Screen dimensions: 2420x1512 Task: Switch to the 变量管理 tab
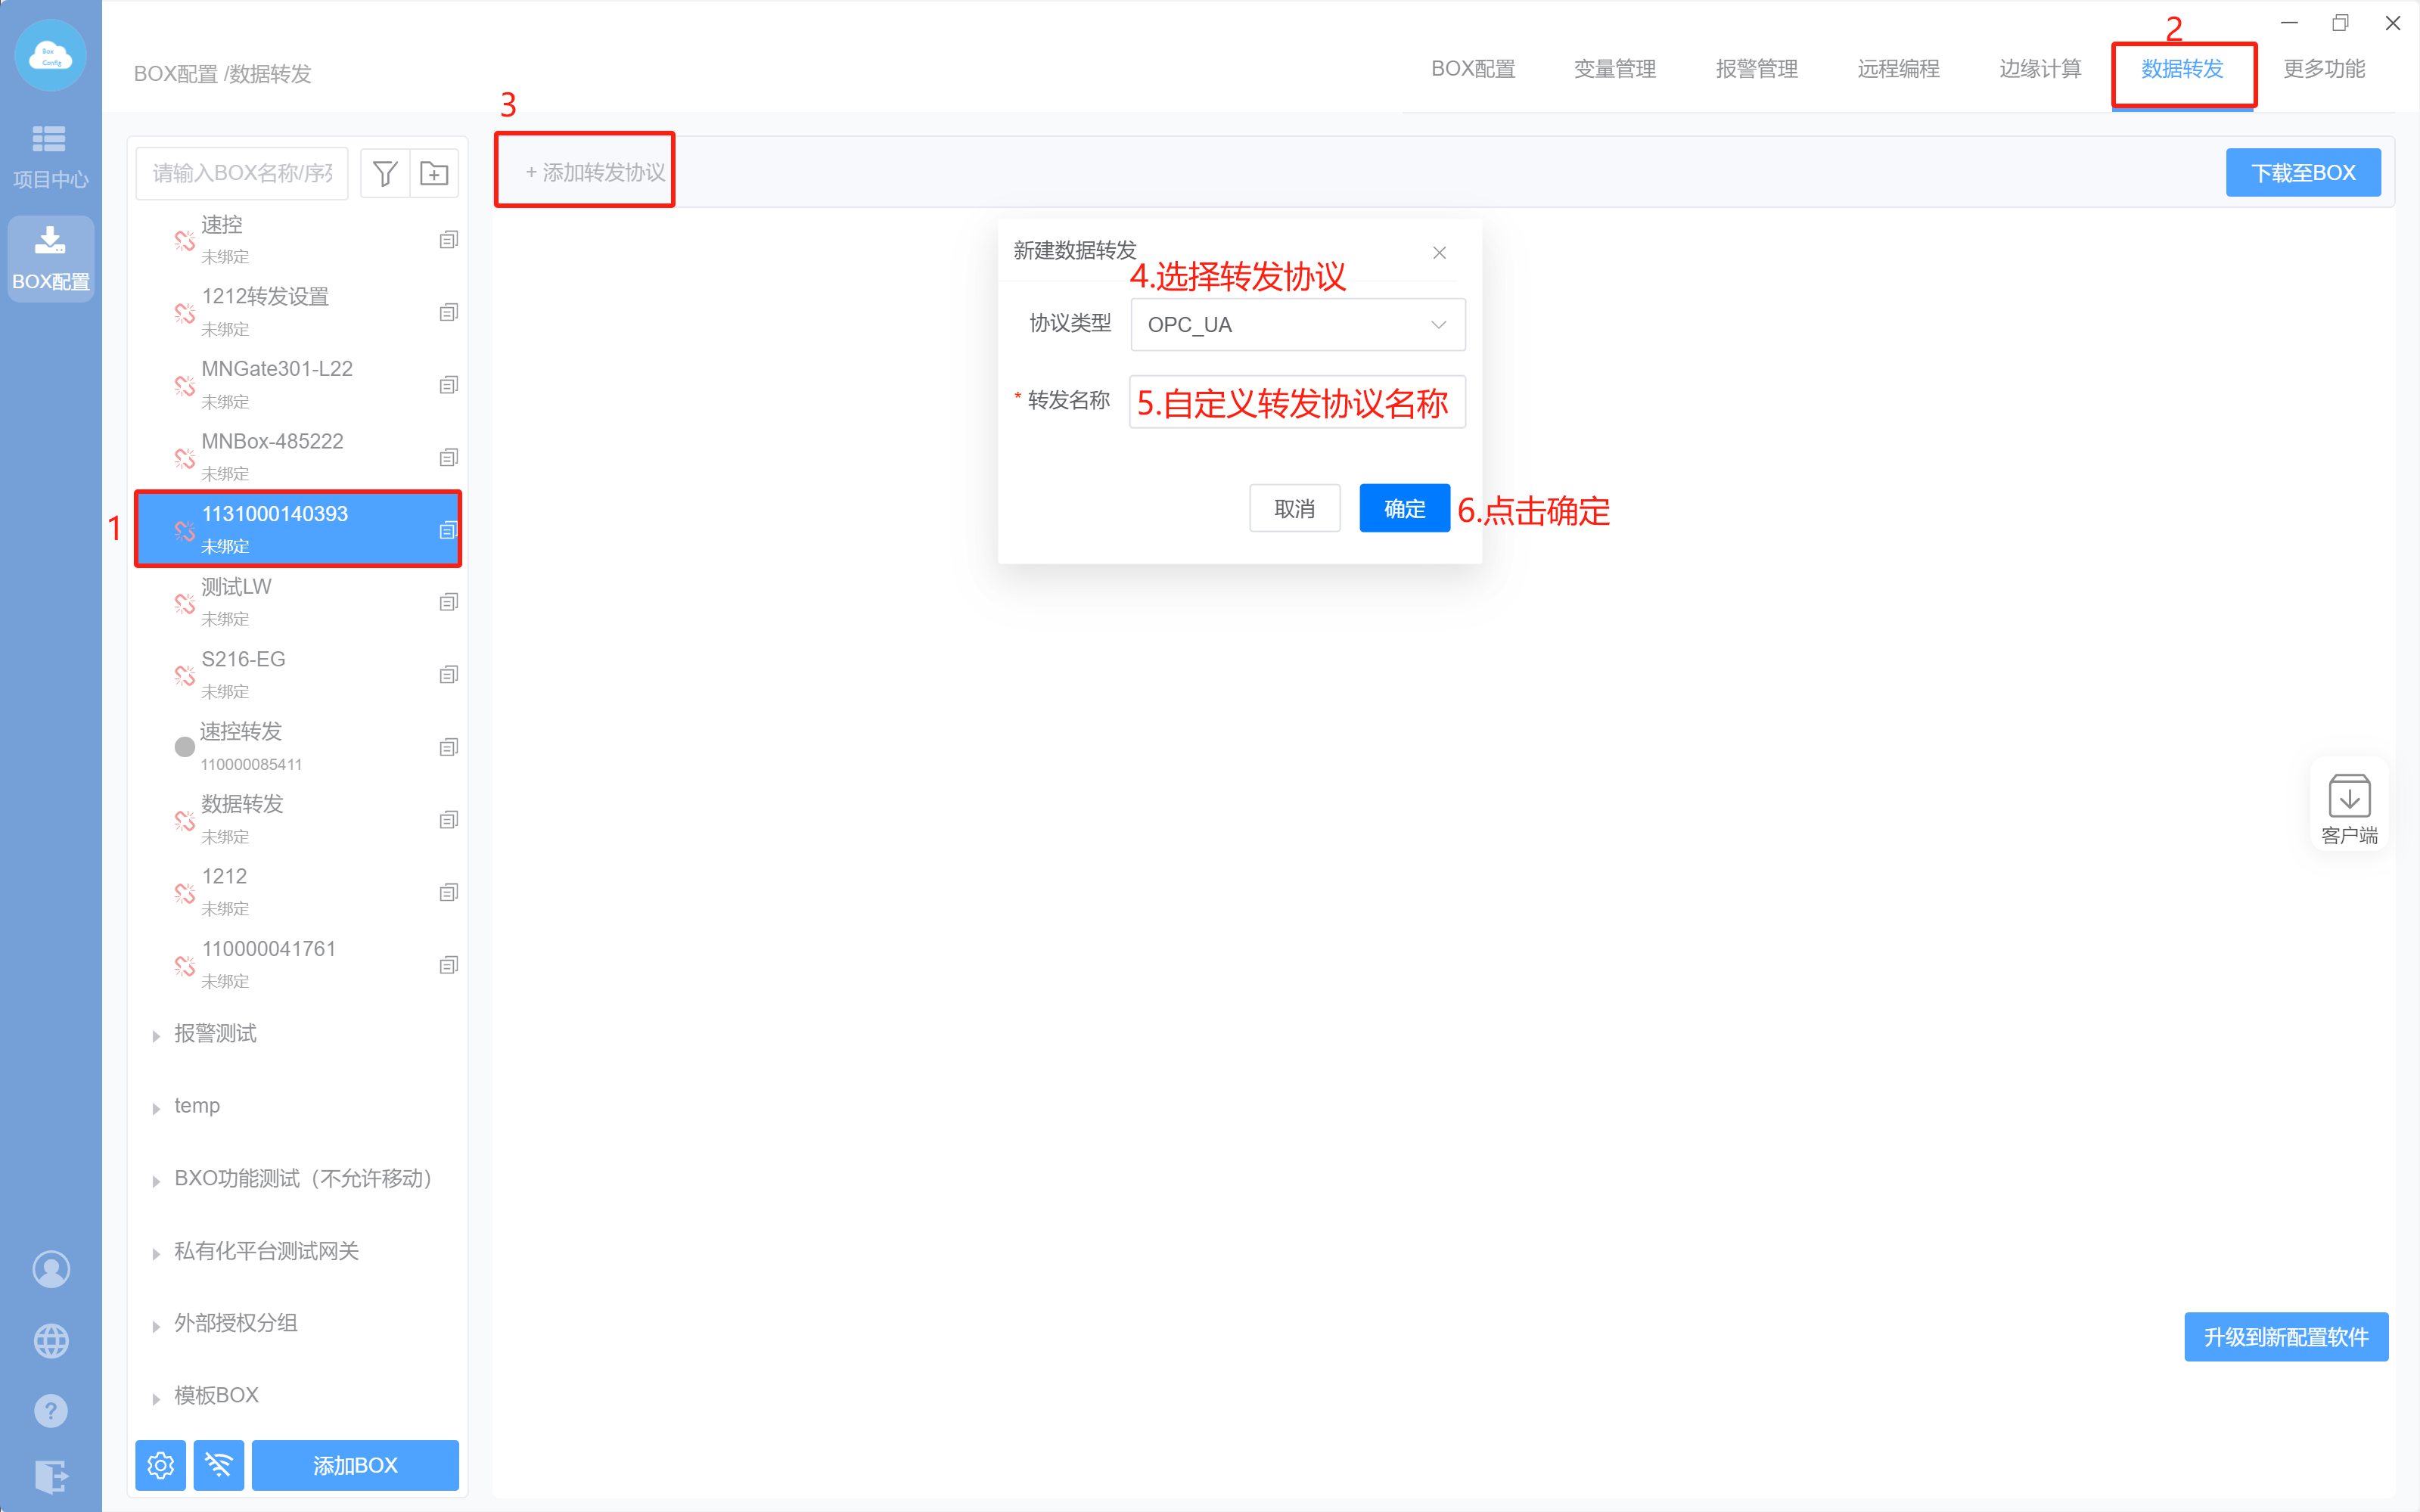click(x=1614, y=69)
